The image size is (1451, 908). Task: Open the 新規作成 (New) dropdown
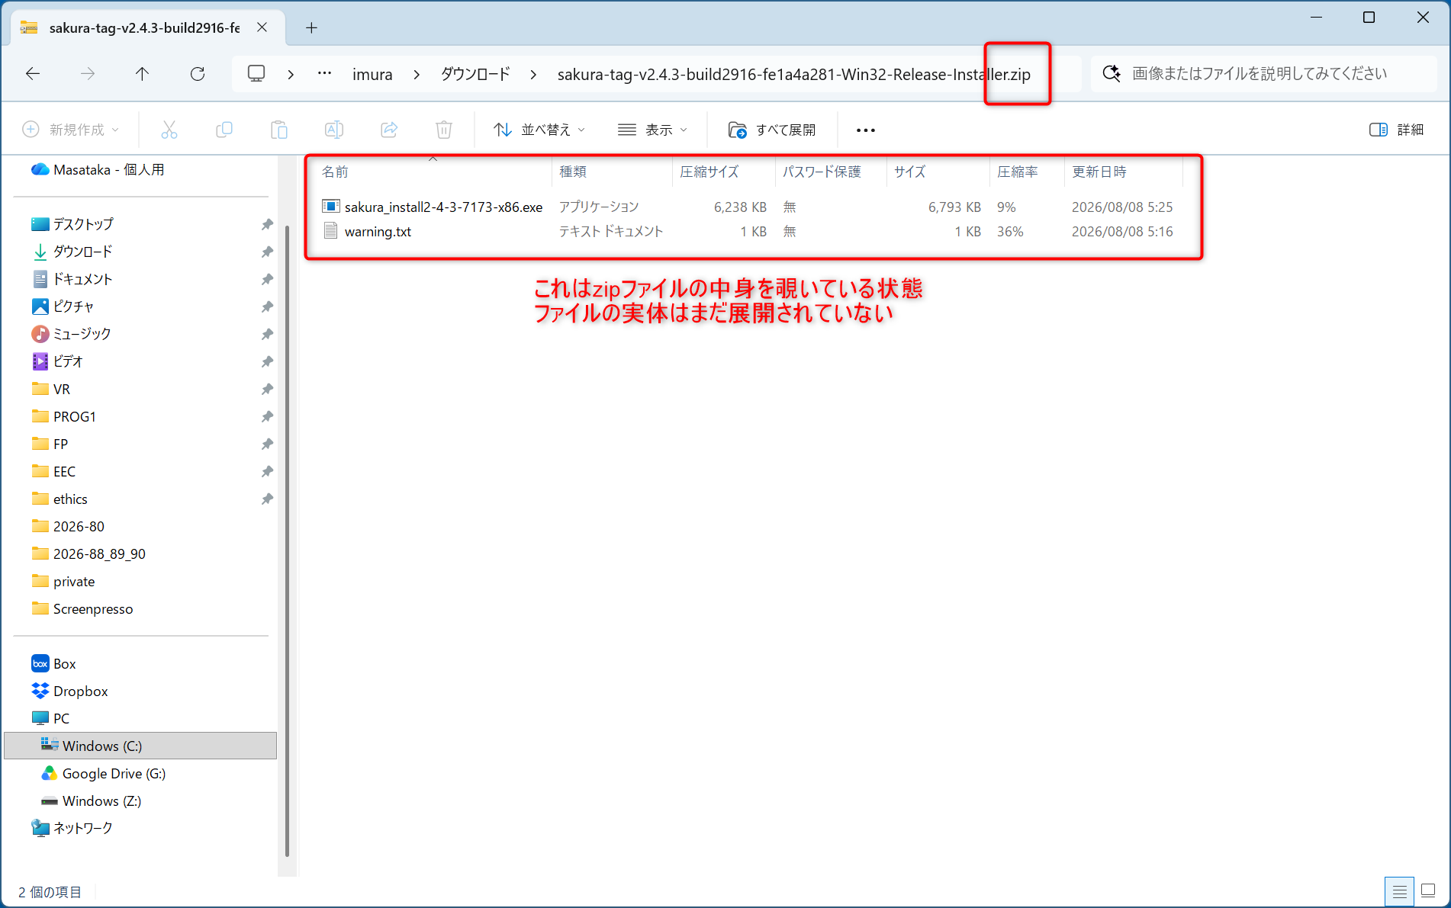[71, 130]
